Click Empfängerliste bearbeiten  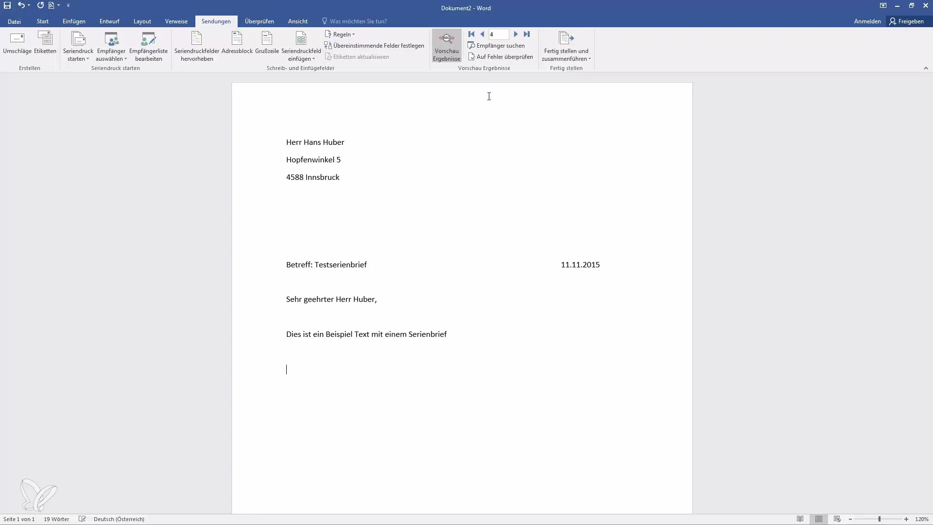[148, 47]
